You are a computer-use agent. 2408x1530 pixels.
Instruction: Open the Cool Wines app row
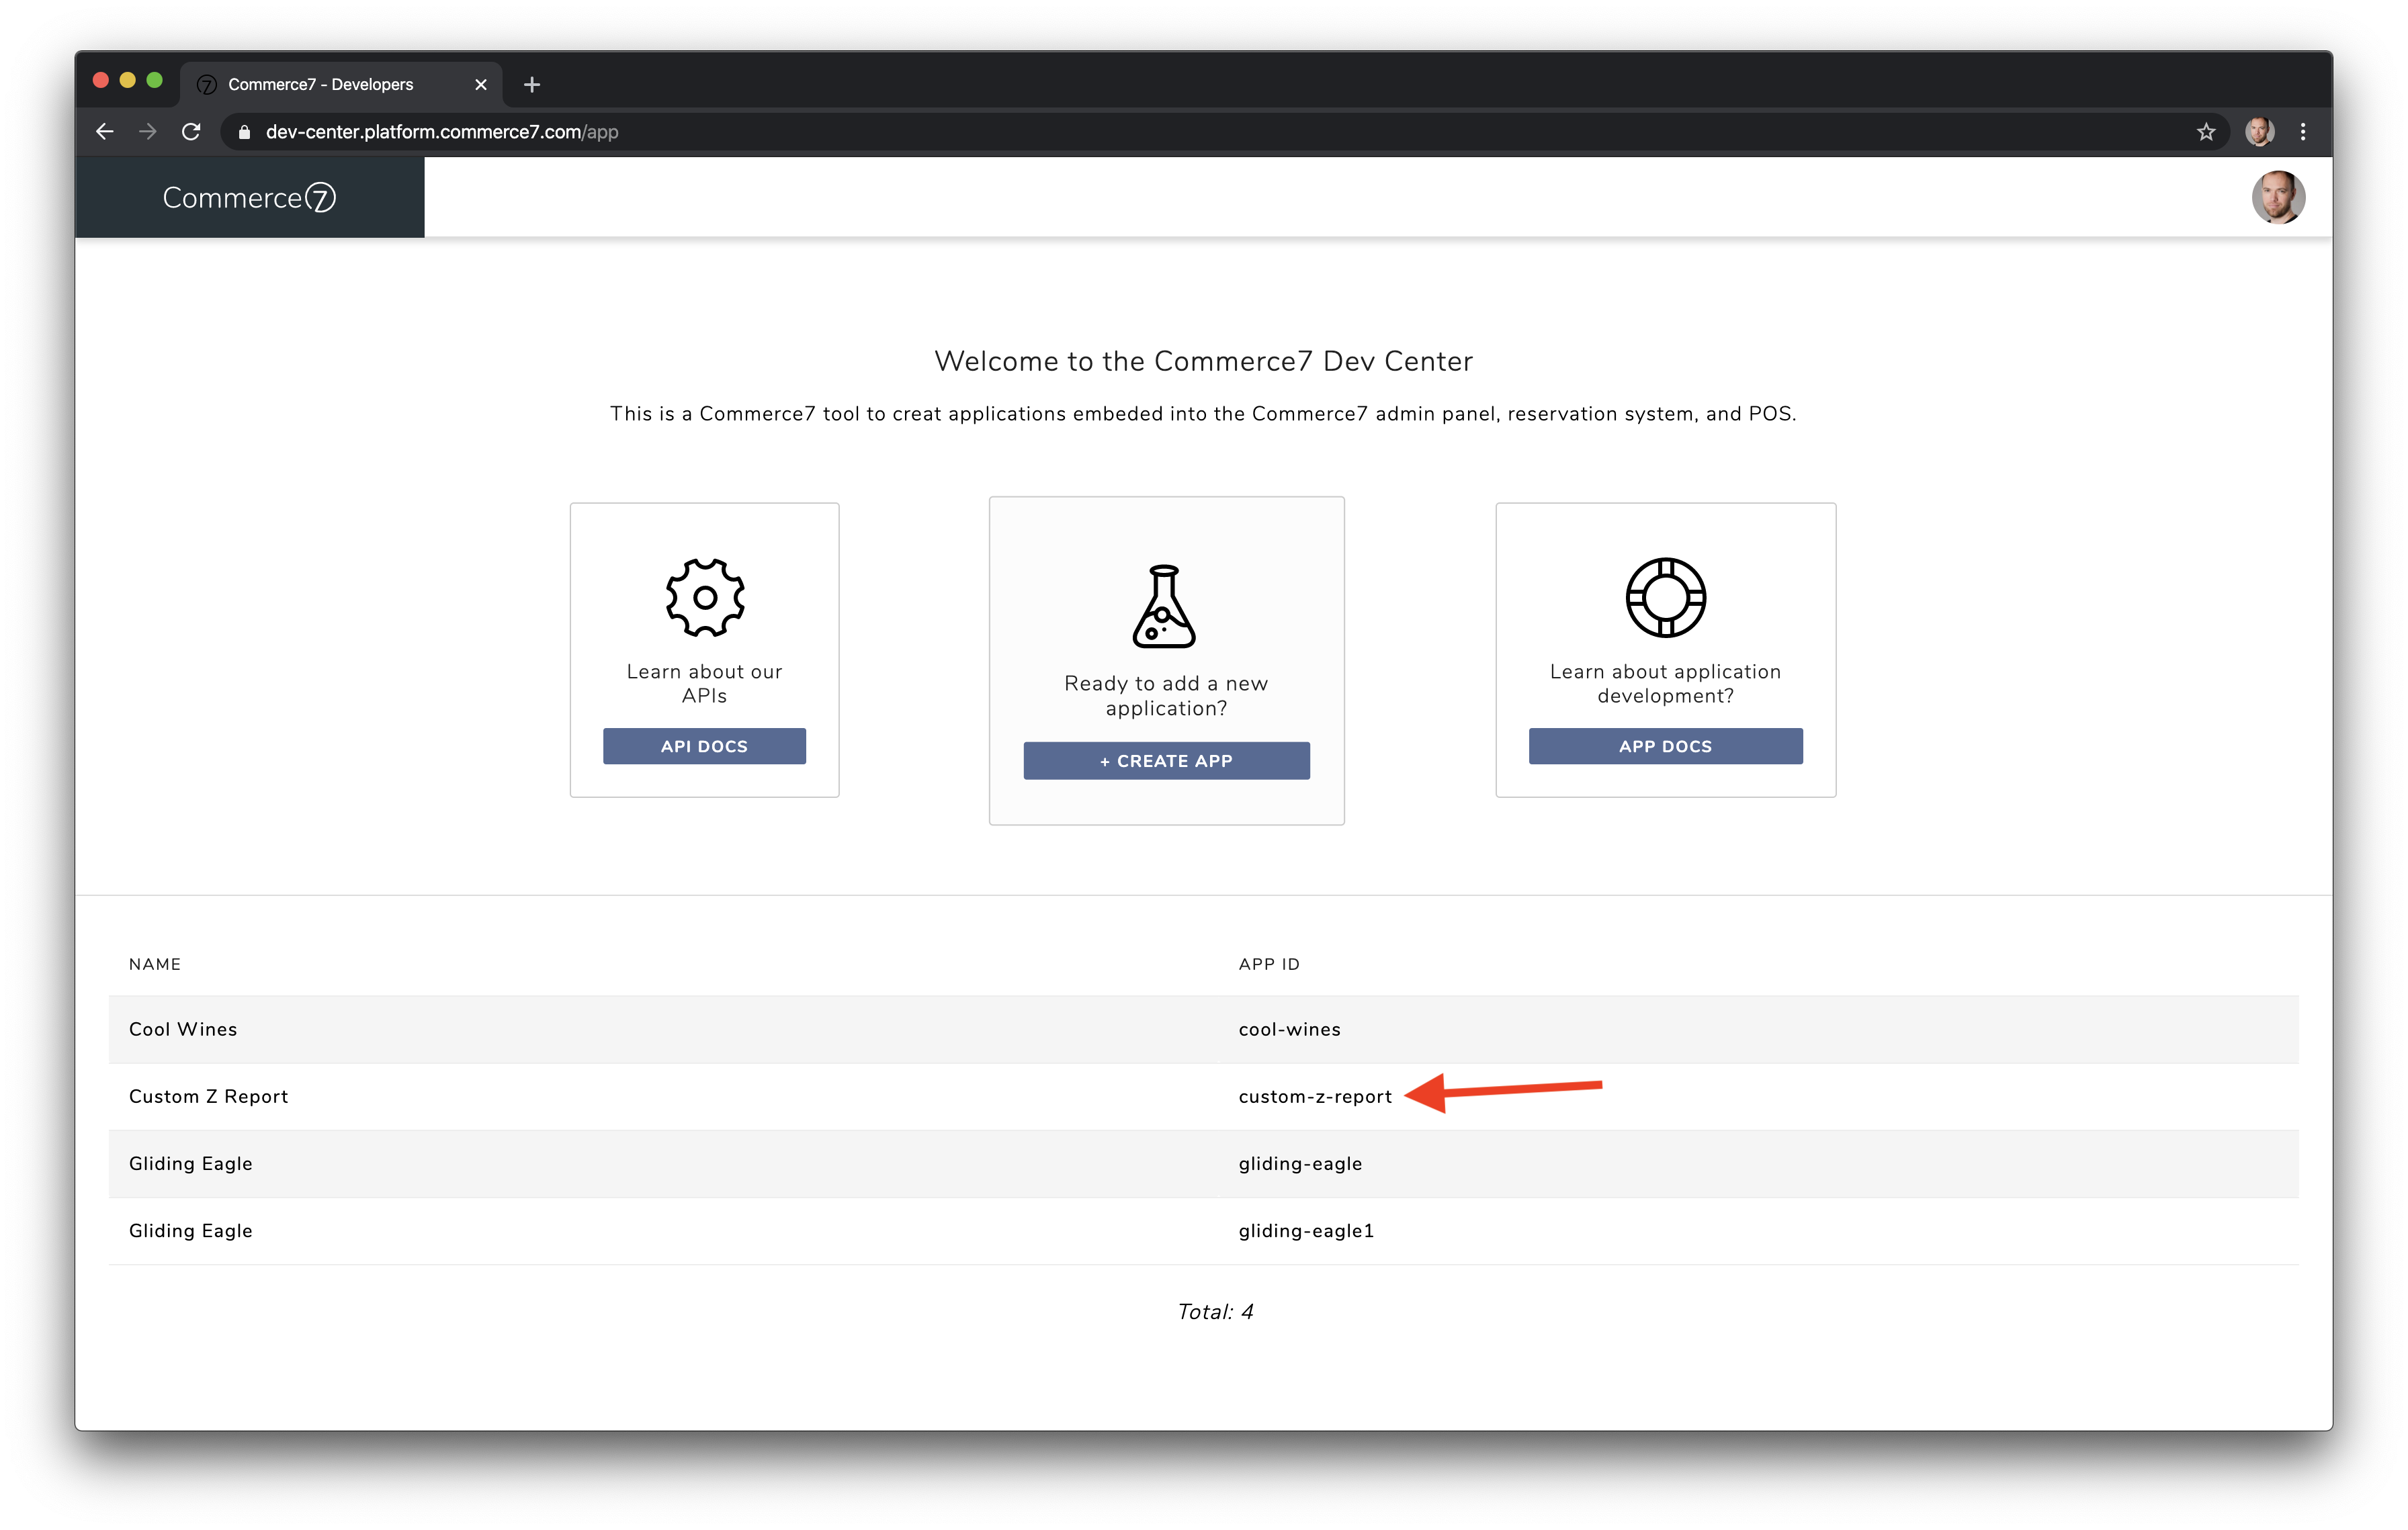pos(183,1030)
